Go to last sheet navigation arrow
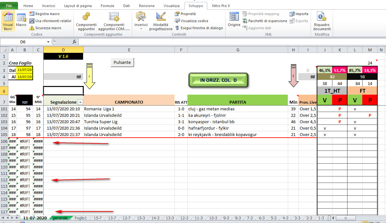The height and width of the screenshot is (223, 386). pyautogui.click(x=17, y=218)
